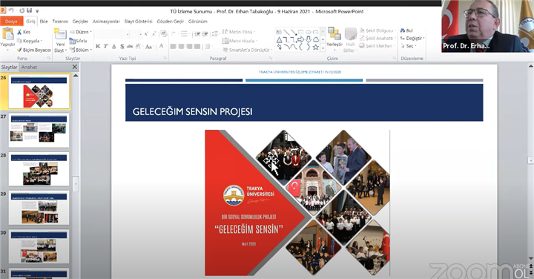Click the Sıfırla reset button
Viewport: 534px width, 279px height.
pos(79,41)
